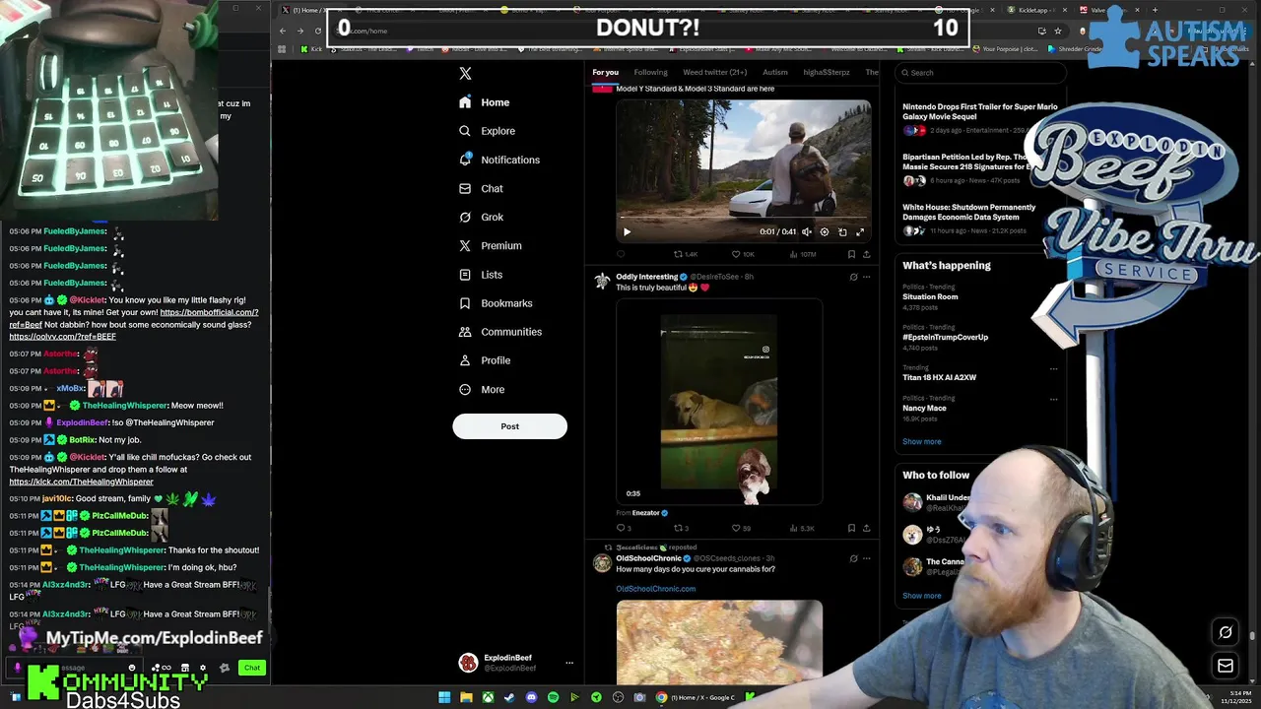Share the Oddly Interesting post
Viewport: 1261px width, 709px height.
click(866, 529)
